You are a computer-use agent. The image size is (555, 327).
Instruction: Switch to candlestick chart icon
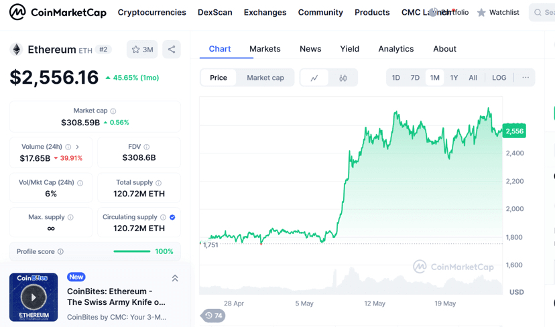[x=343, y=78]
